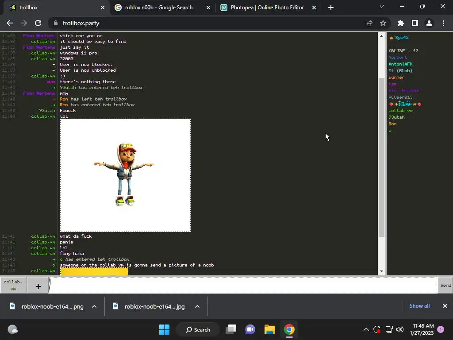Click the 'ONLINE - 12' header
The height and width of the screenshot is (340, 453).
click(403, 51)
